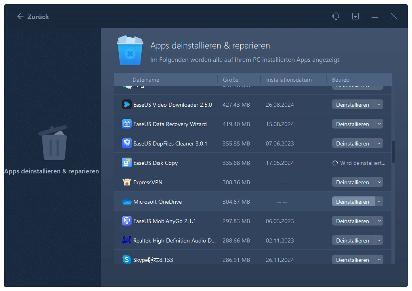Click the install date 02.11.2023

pyautogui.click(x=280, y=240)
